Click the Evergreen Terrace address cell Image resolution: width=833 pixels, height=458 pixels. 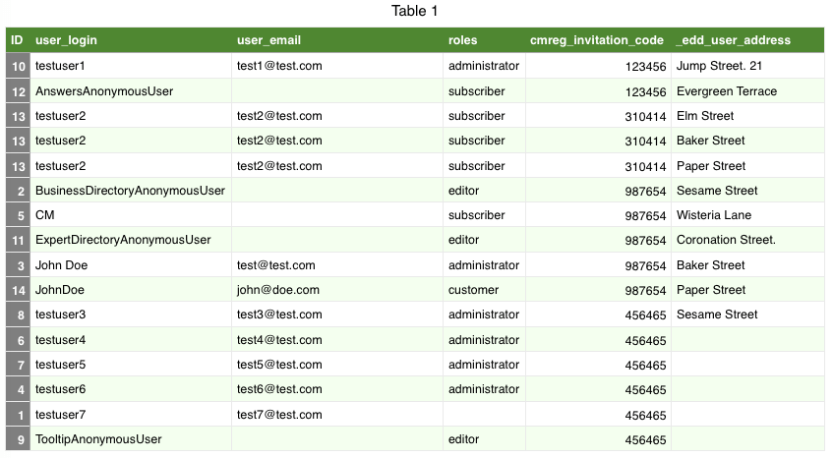click(x=727, y=91)
